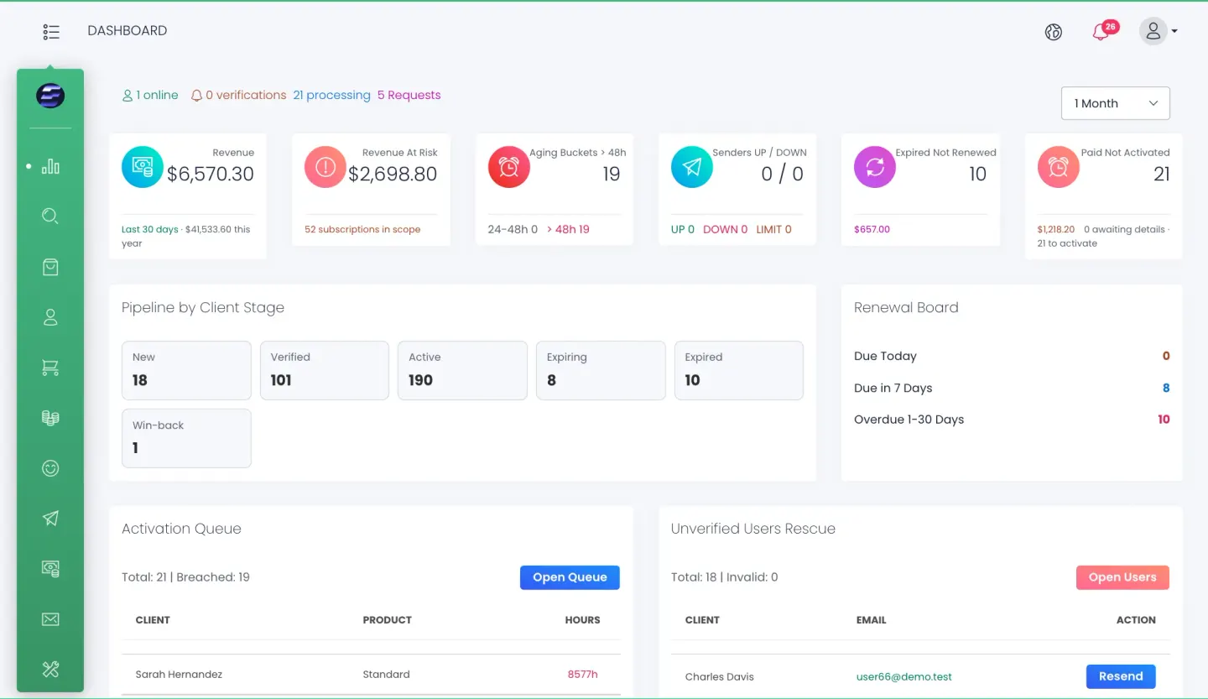Open the theme palette icon in header
The image size is (1208, 699).
(1054, 32)
